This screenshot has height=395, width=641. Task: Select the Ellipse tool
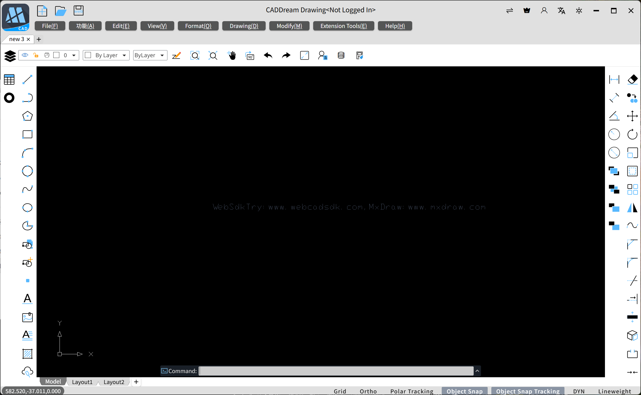click(x=27, y=208)
